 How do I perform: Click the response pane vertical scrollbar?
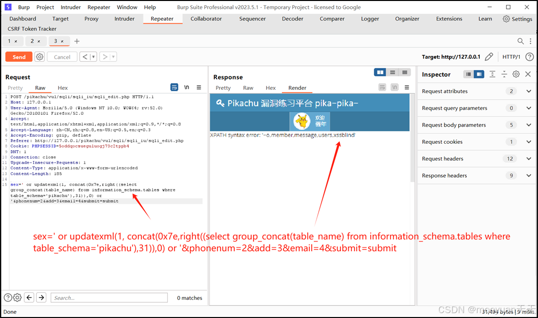[413, 137]
